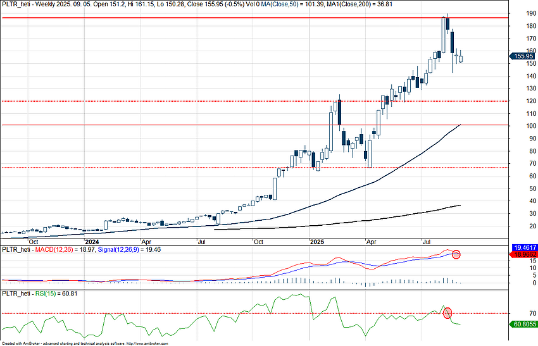
Task: Click the 110 price axis label
Action: coord(532,113)
